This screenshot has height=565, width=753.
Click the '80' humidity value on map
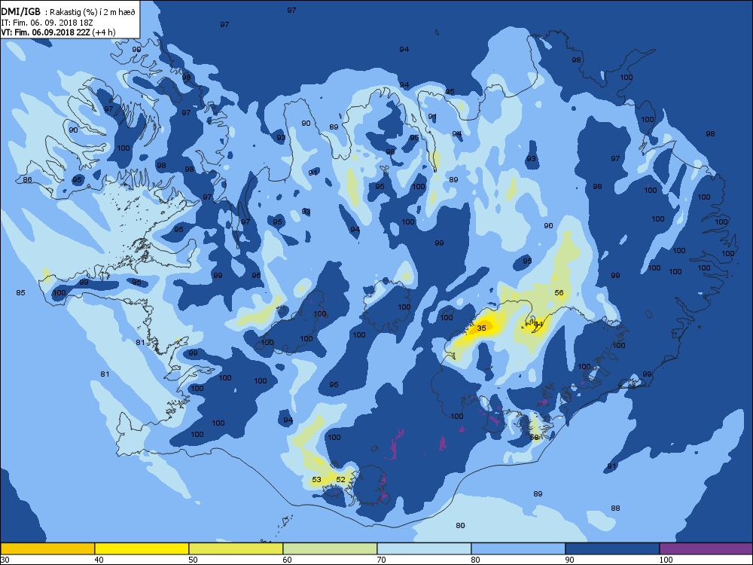pos(460,526)
